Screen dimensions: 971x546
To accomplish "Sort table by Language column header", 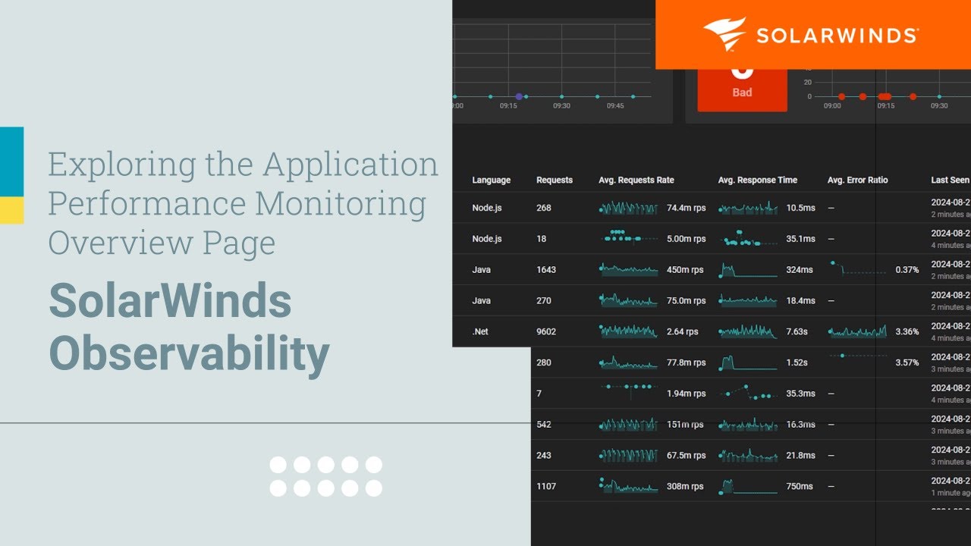I will (x=492, y=180).
